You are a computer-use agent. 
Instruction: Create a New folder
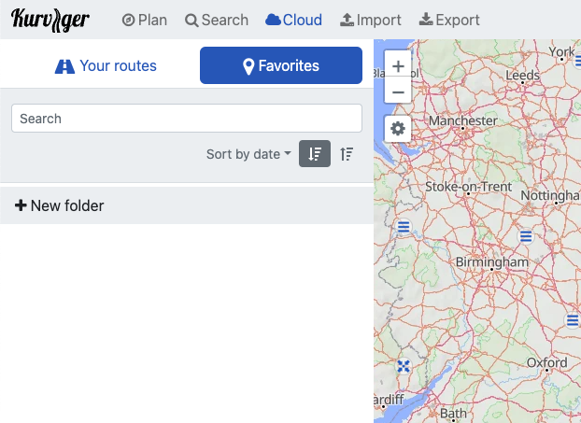(60, 205)
